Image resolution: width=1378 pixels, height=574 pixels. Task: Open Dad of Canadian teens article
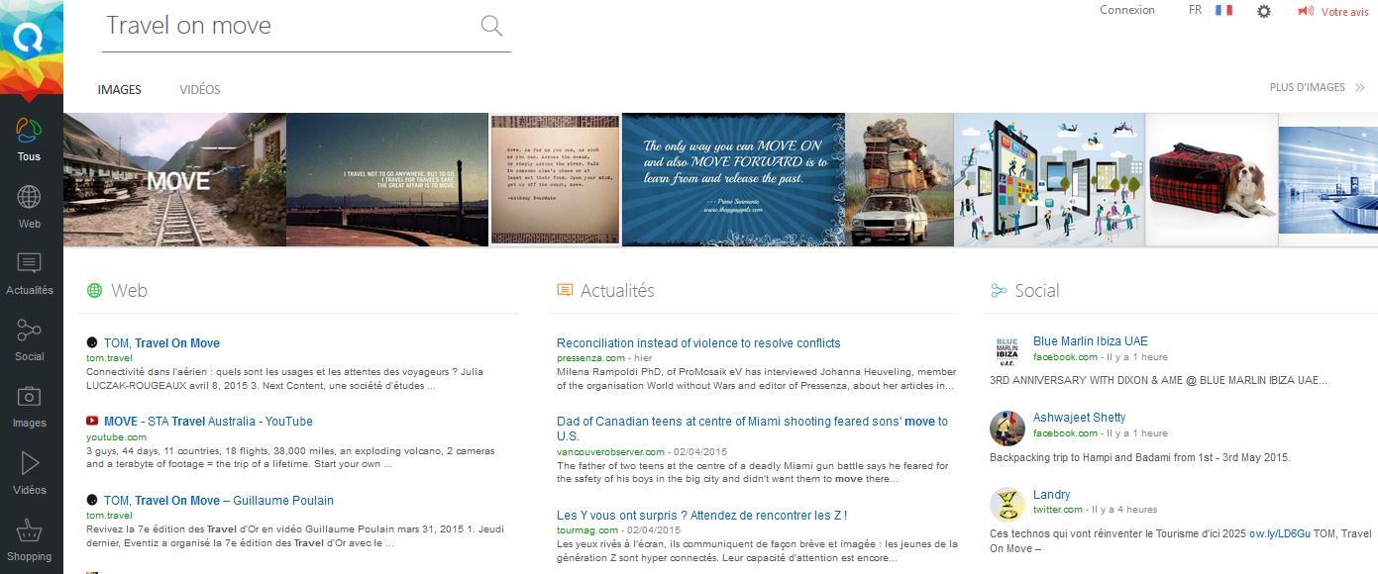pos(753,429)
